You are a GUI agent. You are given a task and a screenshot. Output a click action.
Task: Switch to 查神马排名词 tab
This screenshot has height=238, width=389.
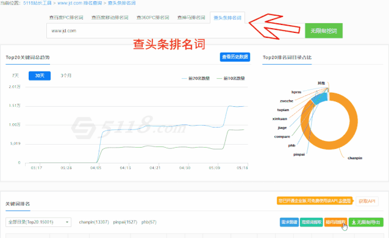191,18
